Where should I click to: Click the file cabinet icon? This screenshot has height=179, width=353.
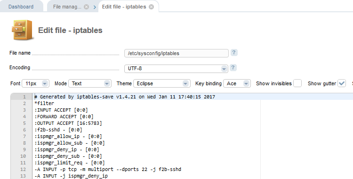[x=22, y=30]
